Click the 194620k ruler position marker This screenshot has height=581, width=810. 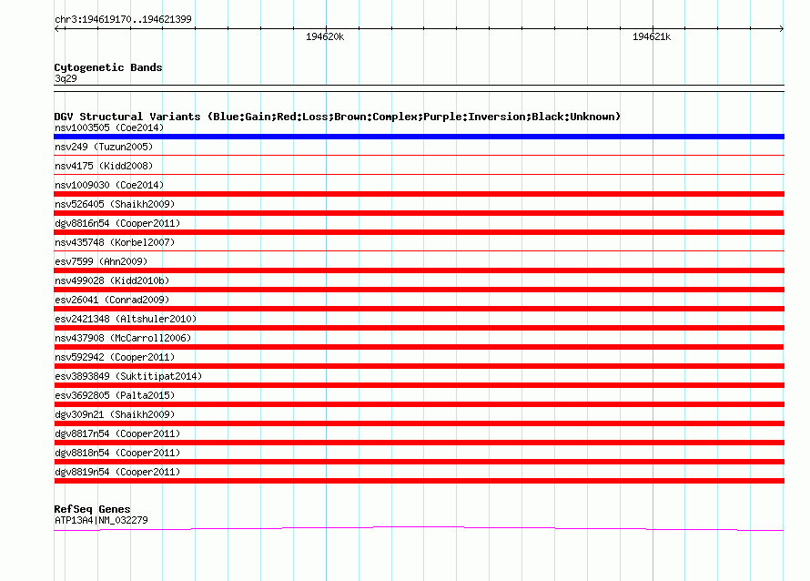[x=325, y=36]
